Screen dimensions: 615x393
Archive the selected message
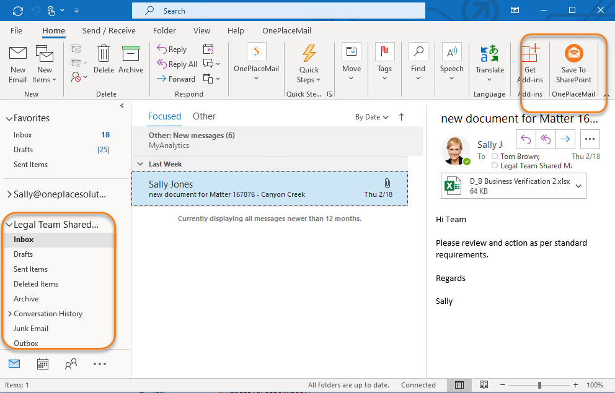coord(131,59)
